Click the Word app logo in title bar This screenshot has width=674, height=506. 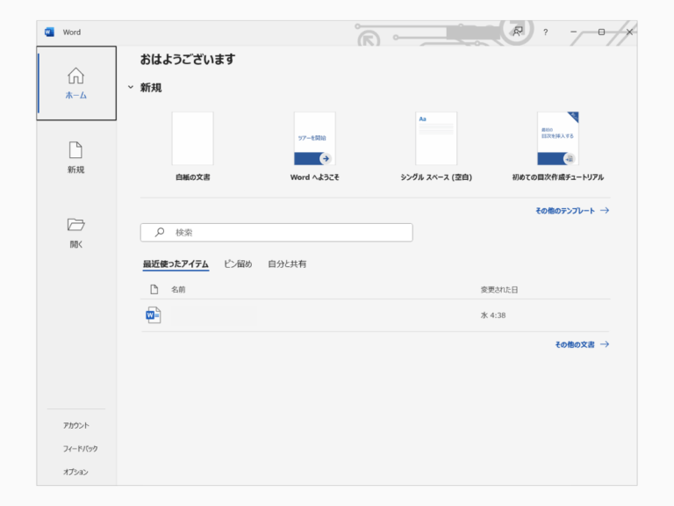pyautogui.click(x=49, y=32)
